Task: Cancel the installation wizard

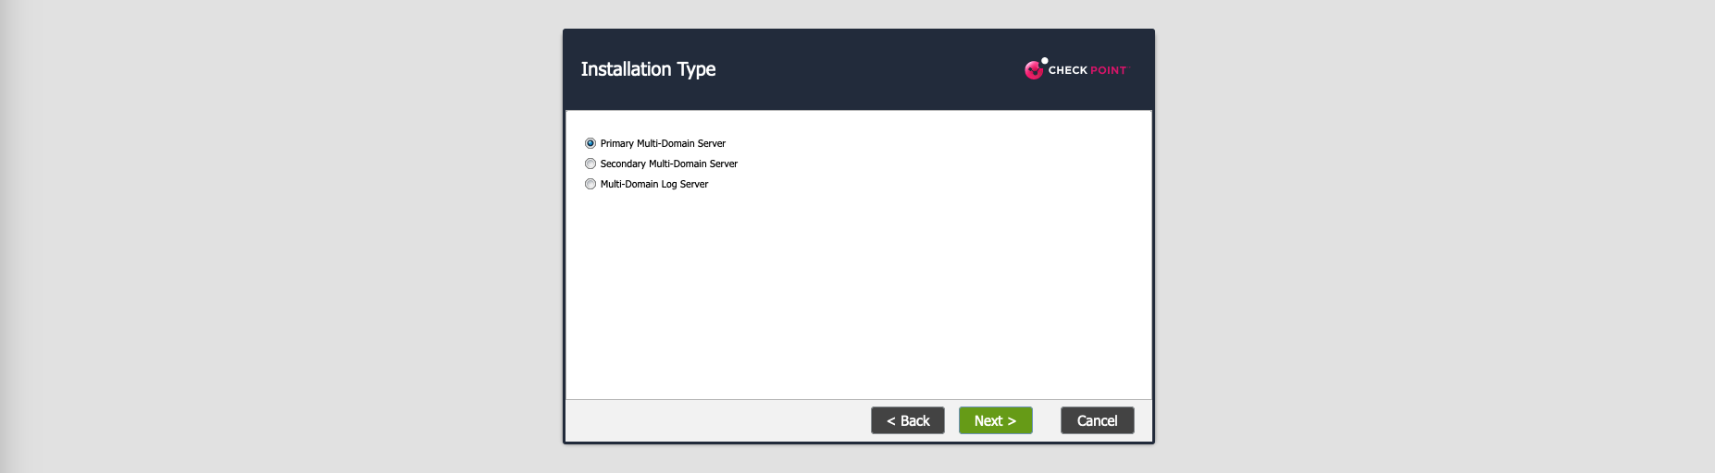Action: (x=1097, y=420)
